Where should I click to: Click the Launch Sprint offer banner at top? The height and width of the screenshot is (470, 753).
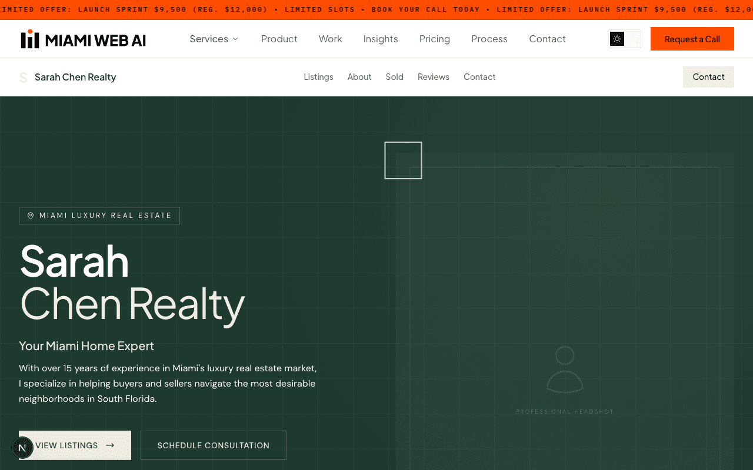tap(376, 9)
